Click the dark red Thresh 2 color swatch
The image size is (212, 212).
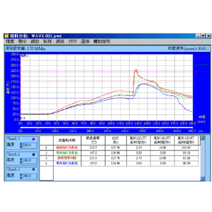(34, 154)
